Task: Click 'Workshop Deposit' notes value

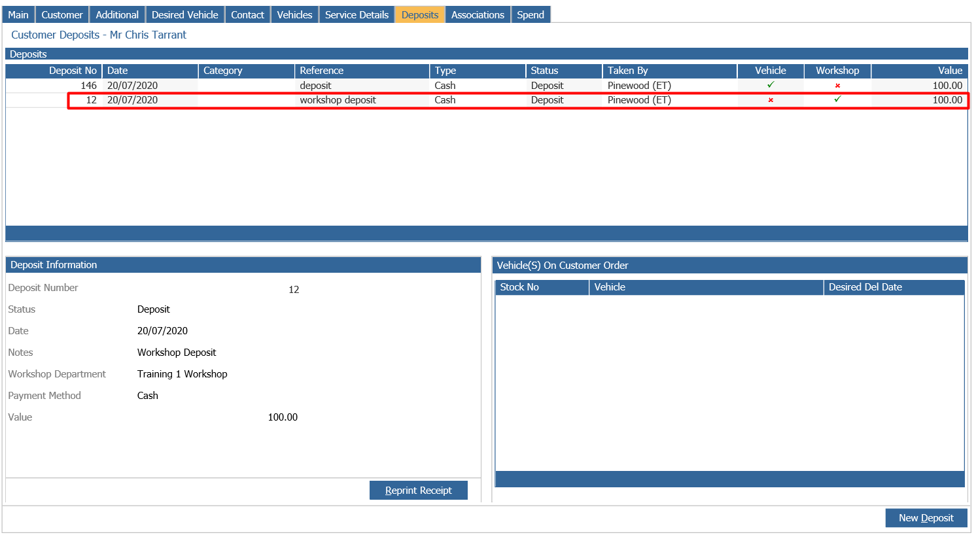Action: tap(177, 353)
